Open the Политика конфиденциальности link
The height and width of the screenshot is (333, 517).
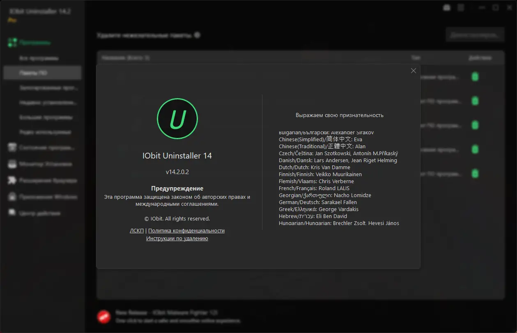pyautogui.click(x=186, y=231)
